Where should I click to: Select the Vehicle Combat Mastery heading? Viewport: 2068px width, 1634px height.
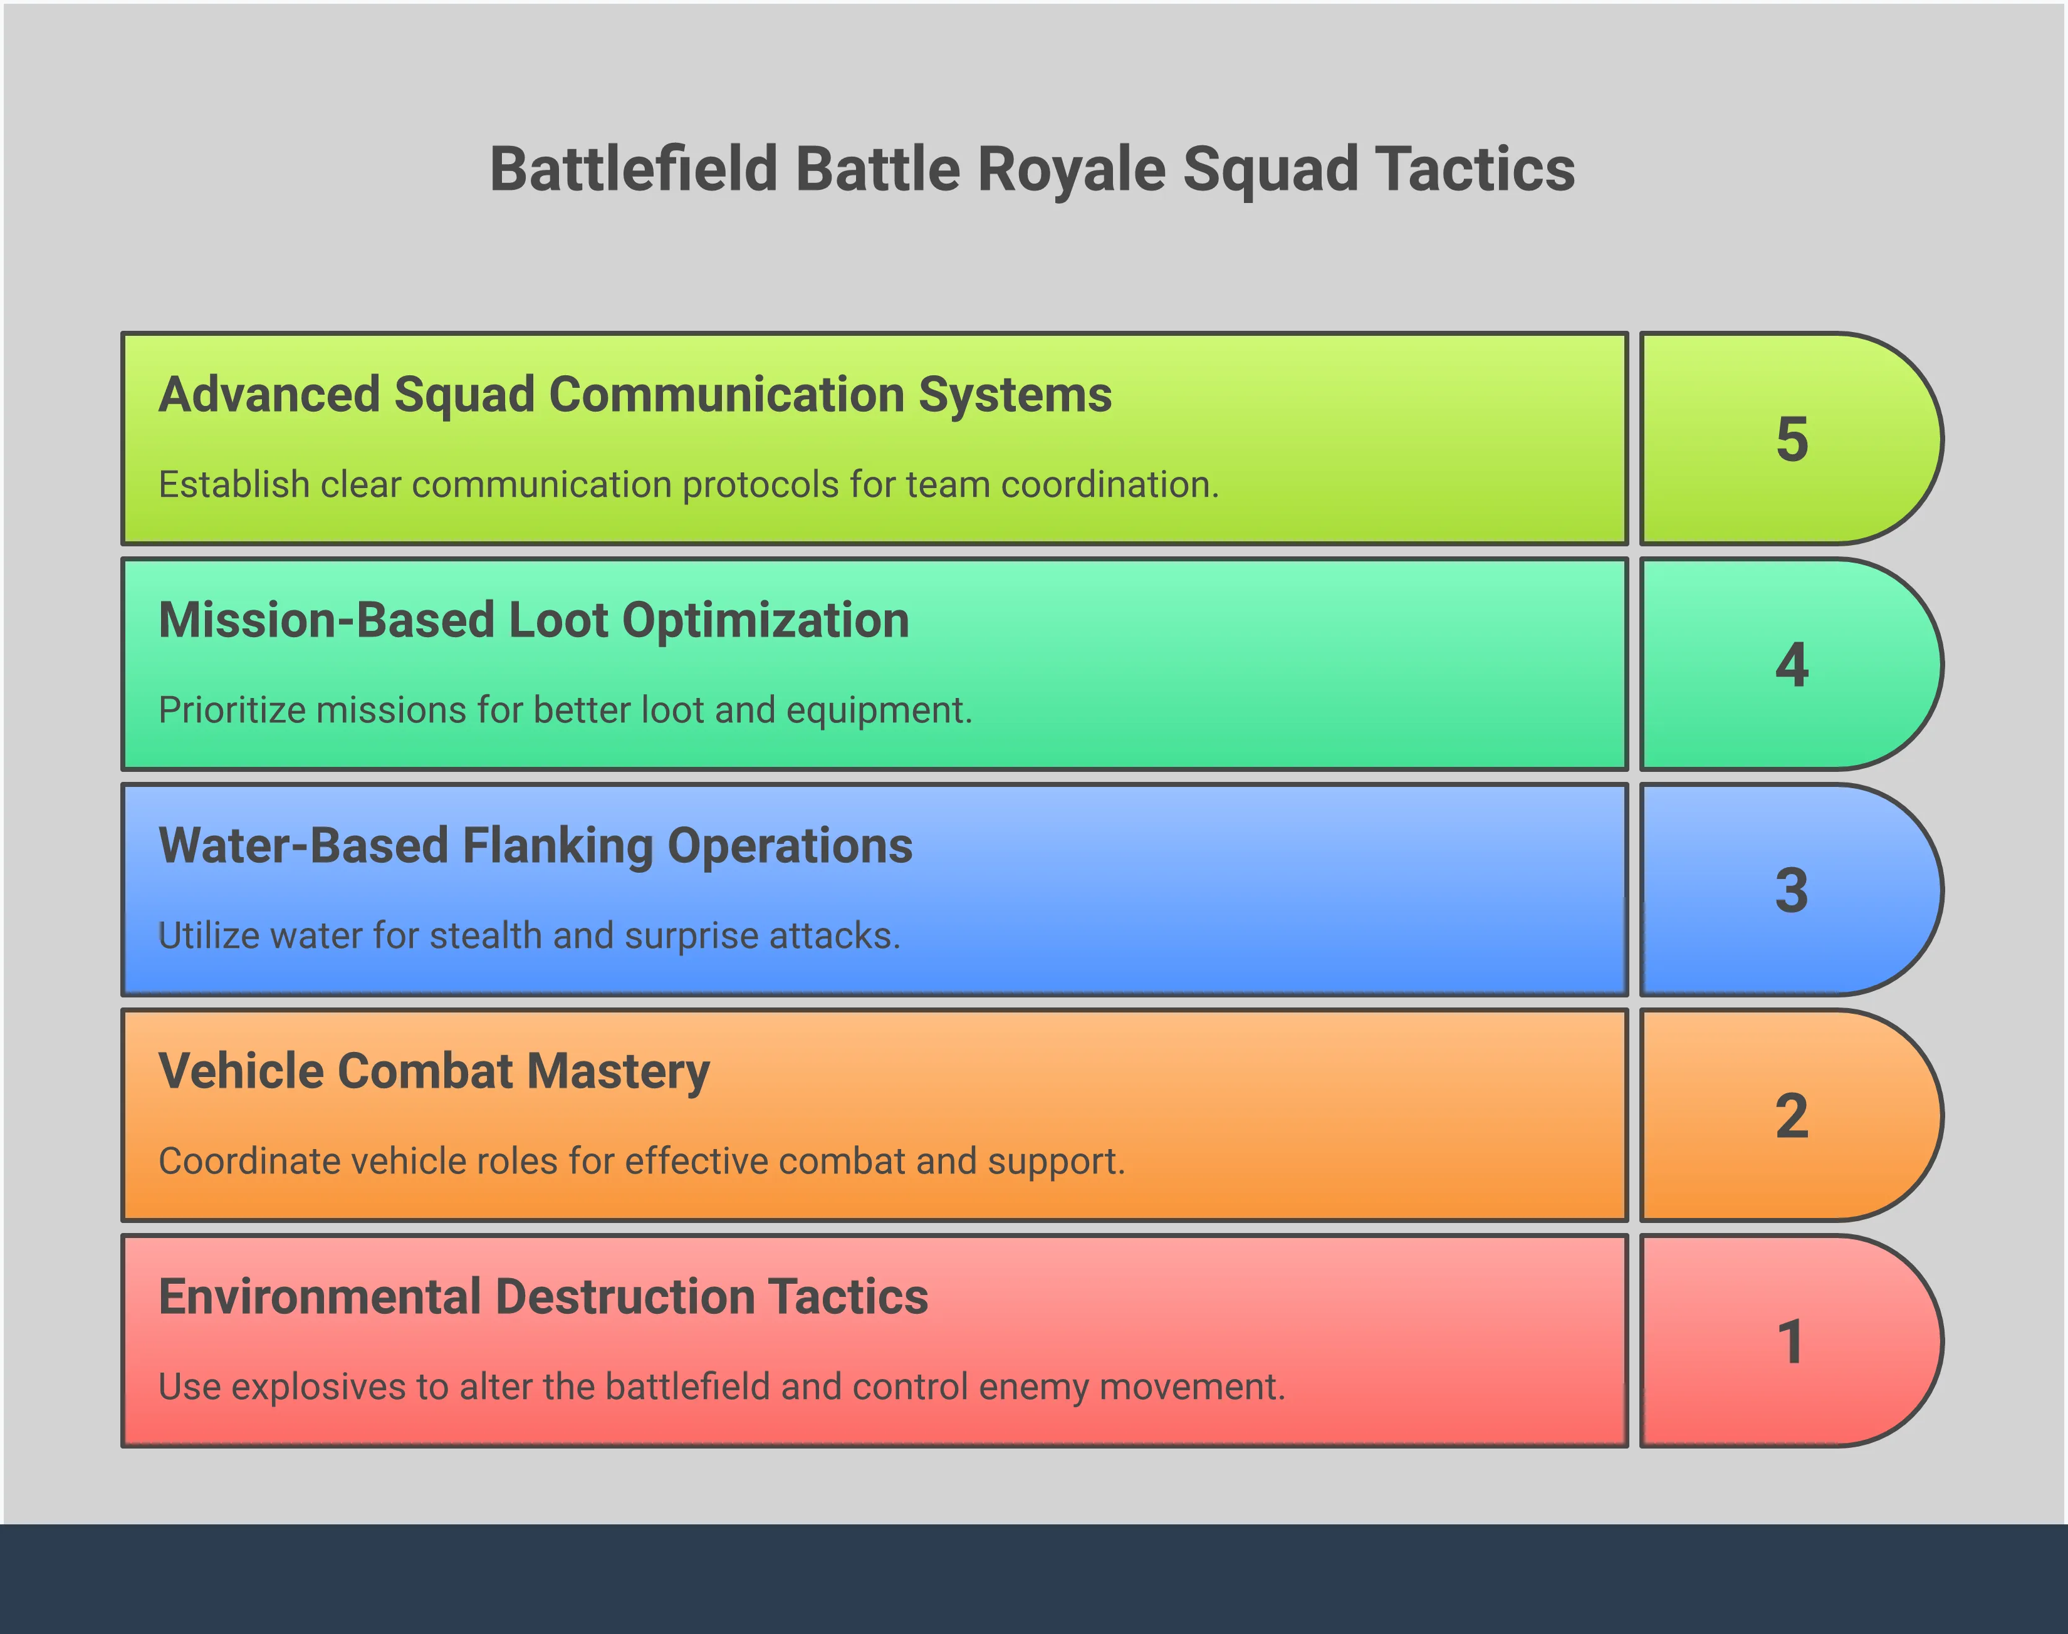point(434,1071)
